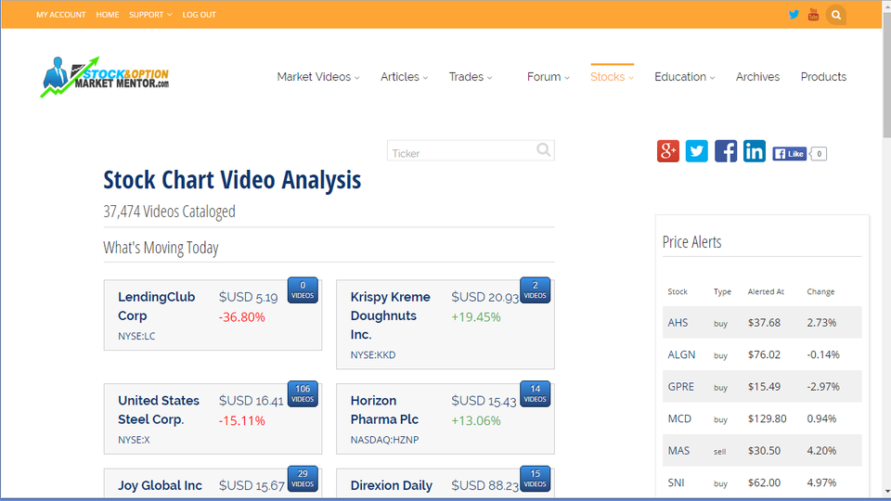The image size is (891, 501).
Task: Expand the Market Videos menu
Action: pos(318,77)
